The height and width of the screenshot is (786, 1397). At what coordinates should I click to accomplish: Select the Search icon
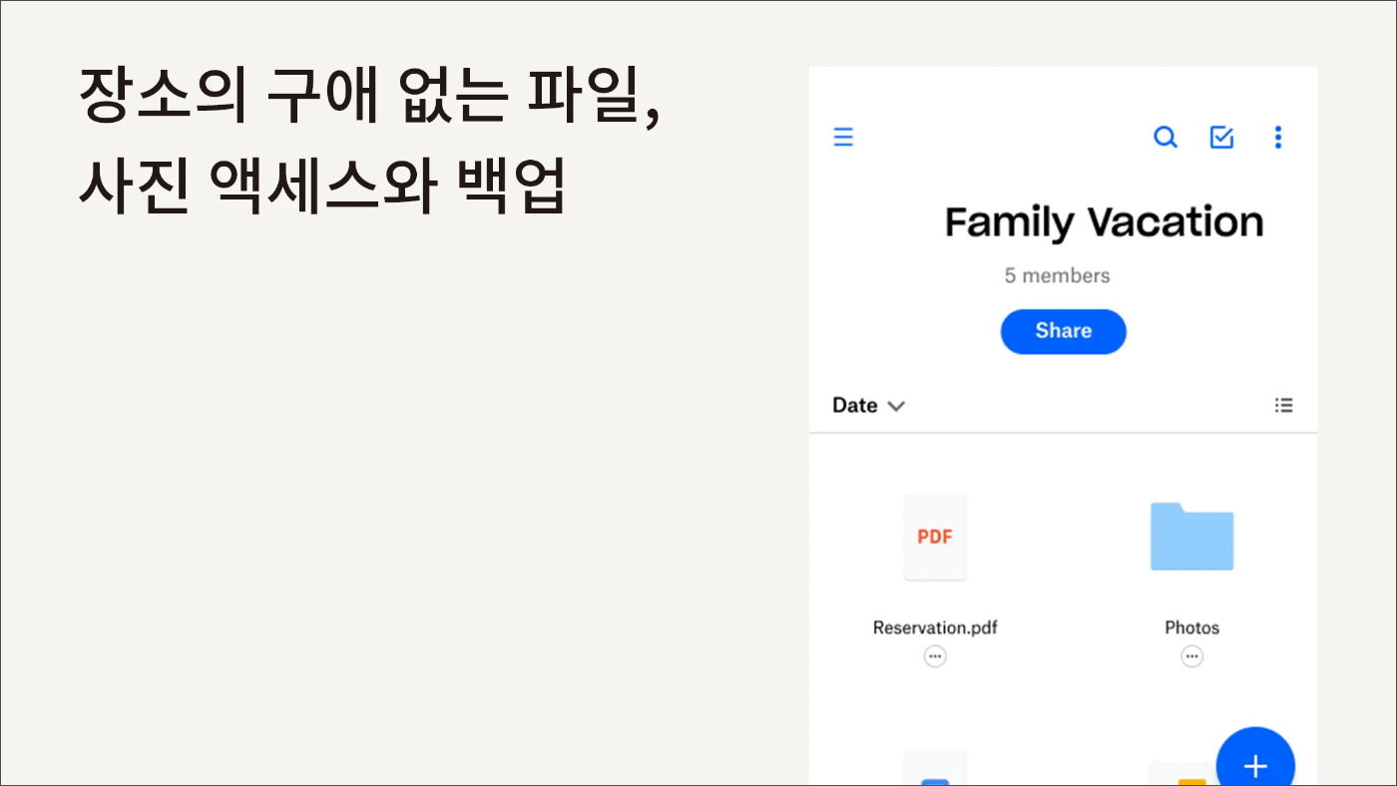click(x=1165, y=137)
